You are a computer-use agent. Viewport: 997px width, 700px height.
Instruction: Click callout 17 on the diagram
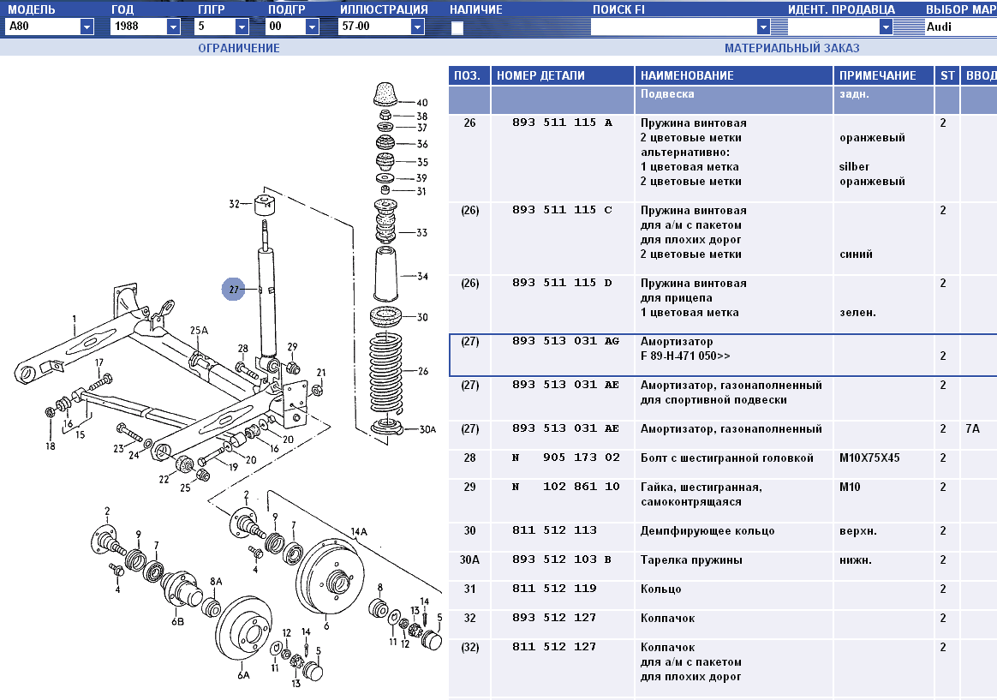pyautogui.click(x=99, y=363)
